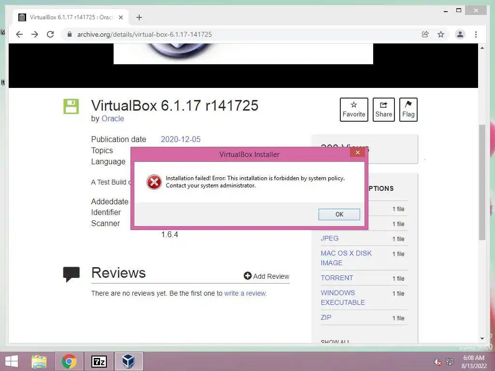
Task: Click the VirtualBox Installer dialog title bar
Action: (249, 154)
